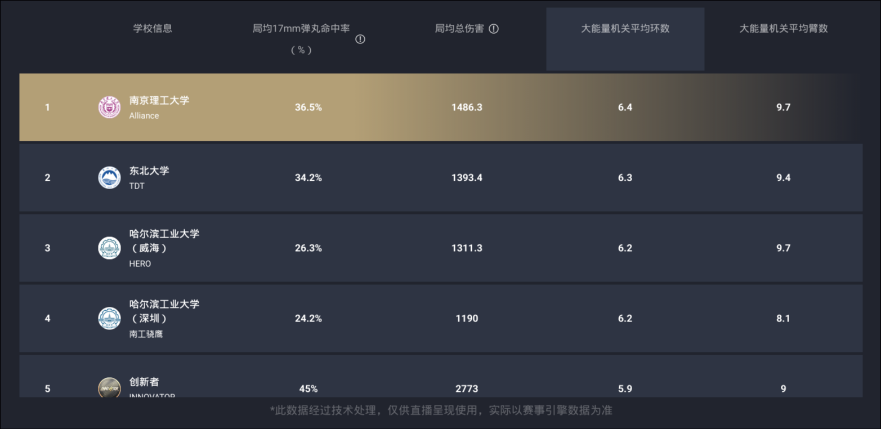Click 创新者 INNOVATOR team logo
Image resolution: width=881 pixels, height=429 pixels.
click(x=109, y=387)
